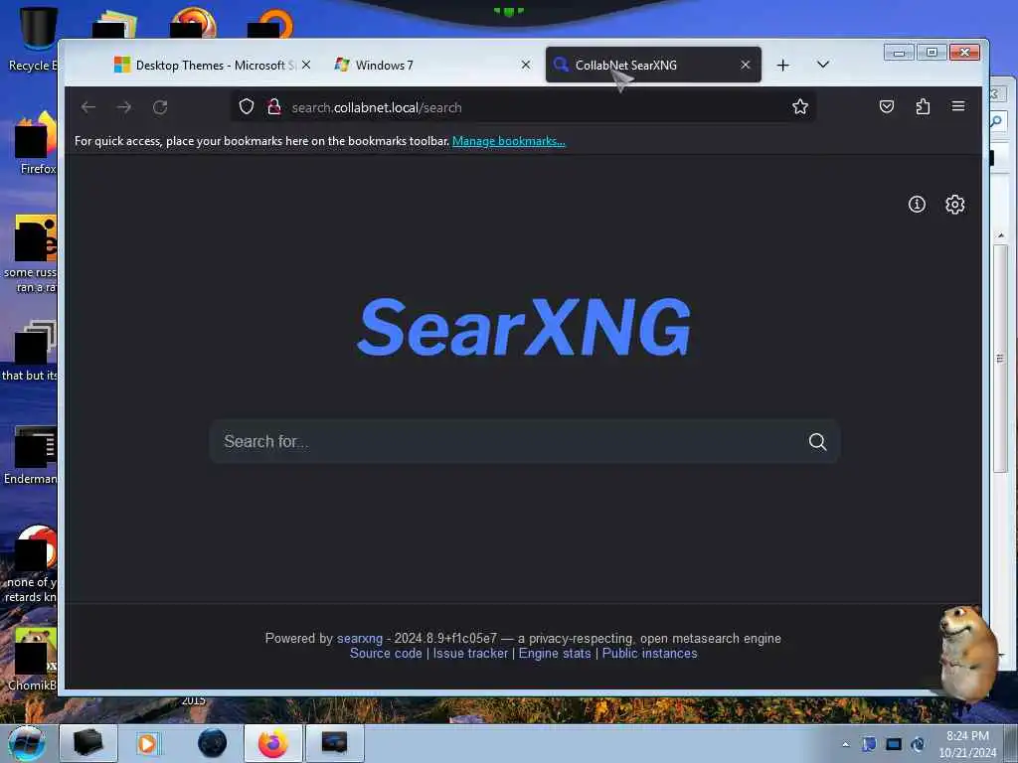Close the CollabNet SearXNG tab
The image size is (1018, 763).
pyautogui.click(x=746, y=65)
